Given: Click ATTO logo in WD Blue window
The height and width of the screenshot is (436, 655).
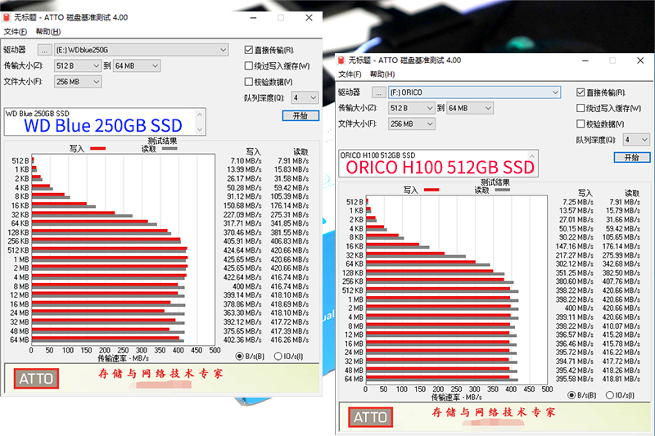Looking at the screenshot, I should [36, 379].
